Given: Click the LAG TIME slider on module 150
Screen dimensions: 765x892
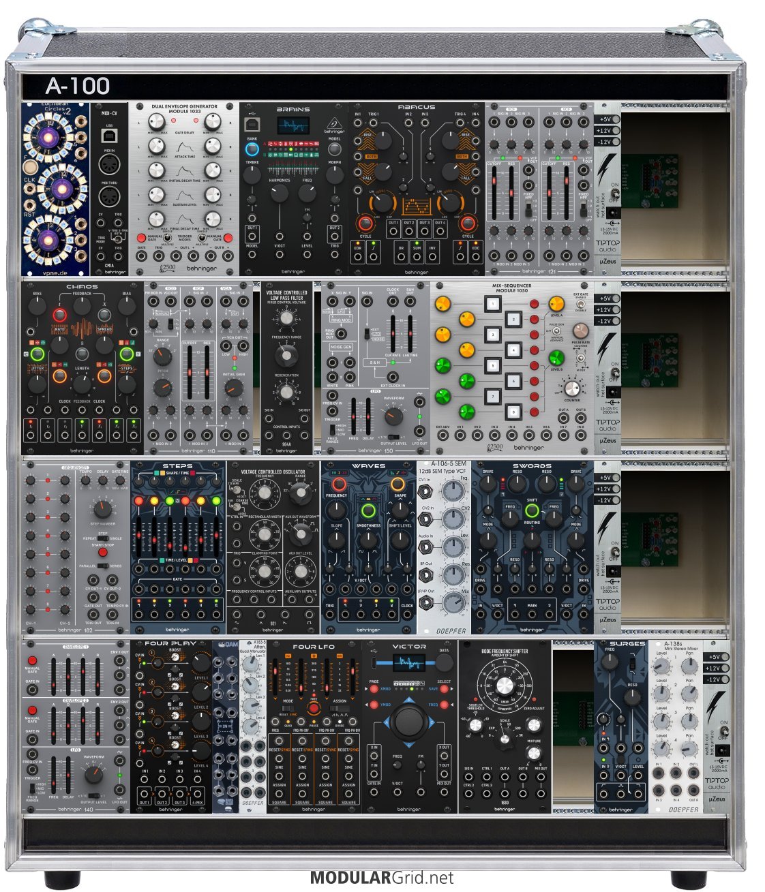Looking at the screenshot, I should tap(410, 333).
